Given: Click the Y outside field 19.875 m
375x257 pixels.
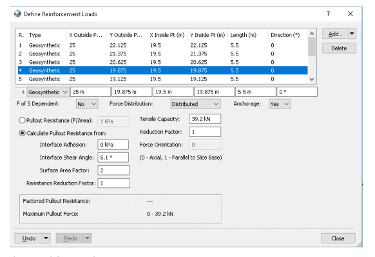Looking at the screenshot, I should (132, 92).
